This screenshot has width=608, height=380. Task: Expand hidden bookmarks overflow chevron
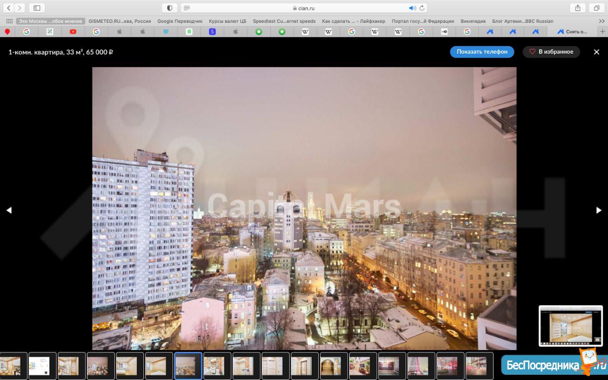pos(602,21)
